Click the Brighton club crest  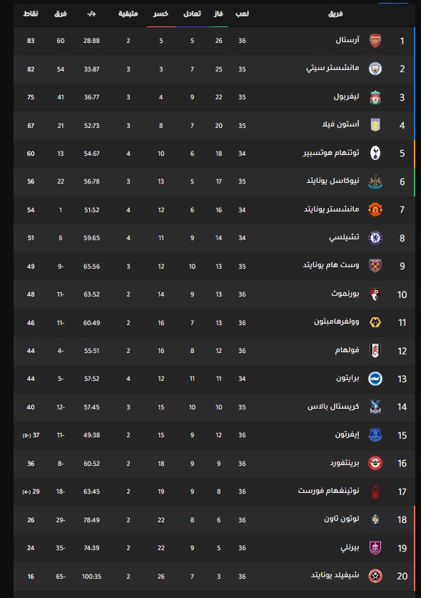pyautogui.click(x=375, y=379)
